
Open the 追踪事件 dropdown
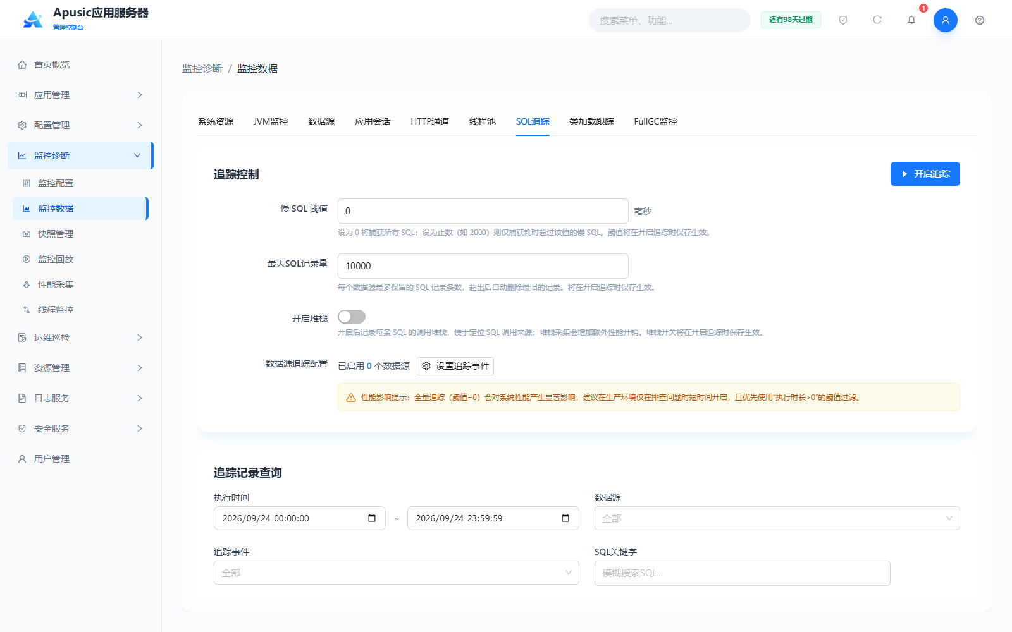click(x=396, y=573)
